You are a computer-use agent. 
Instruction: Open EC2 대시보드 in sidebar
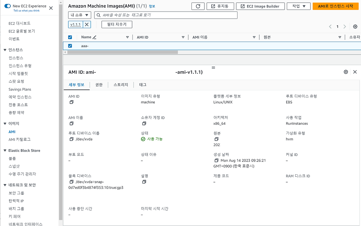pyautogui.click(x=19, y=23)
